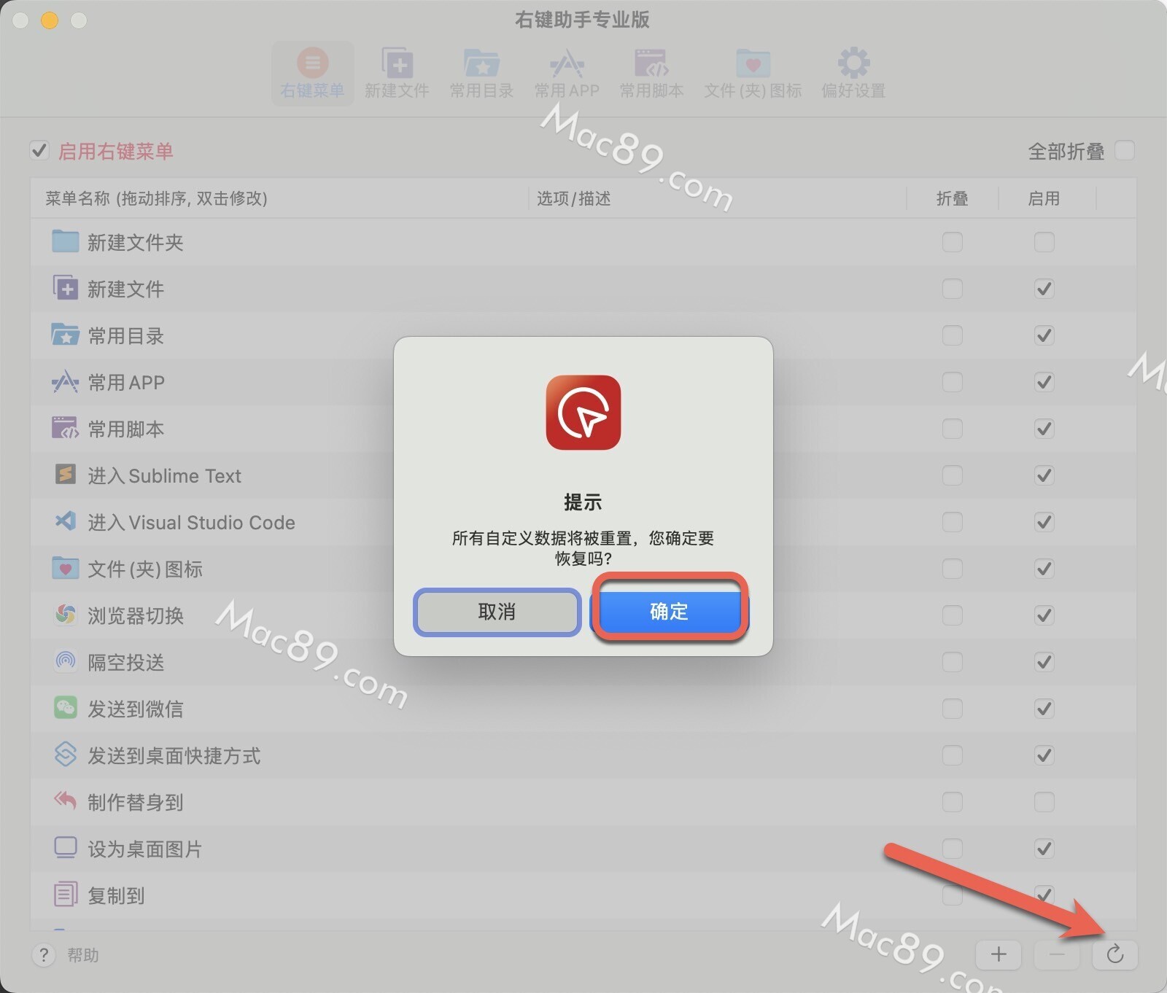The image size is (1167, 993).
Task: Open the 新建文件 toolbar tab
Action: [397, 72]
